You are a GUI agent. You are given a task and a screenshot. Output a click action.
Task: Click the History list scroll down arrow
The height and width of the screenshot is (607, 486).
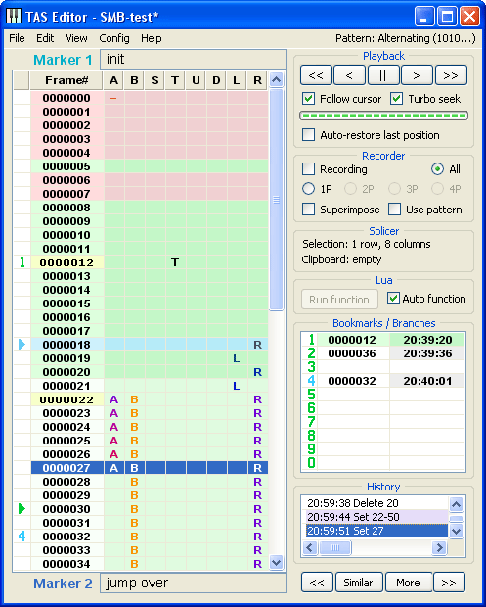click(x=457, y=531)
